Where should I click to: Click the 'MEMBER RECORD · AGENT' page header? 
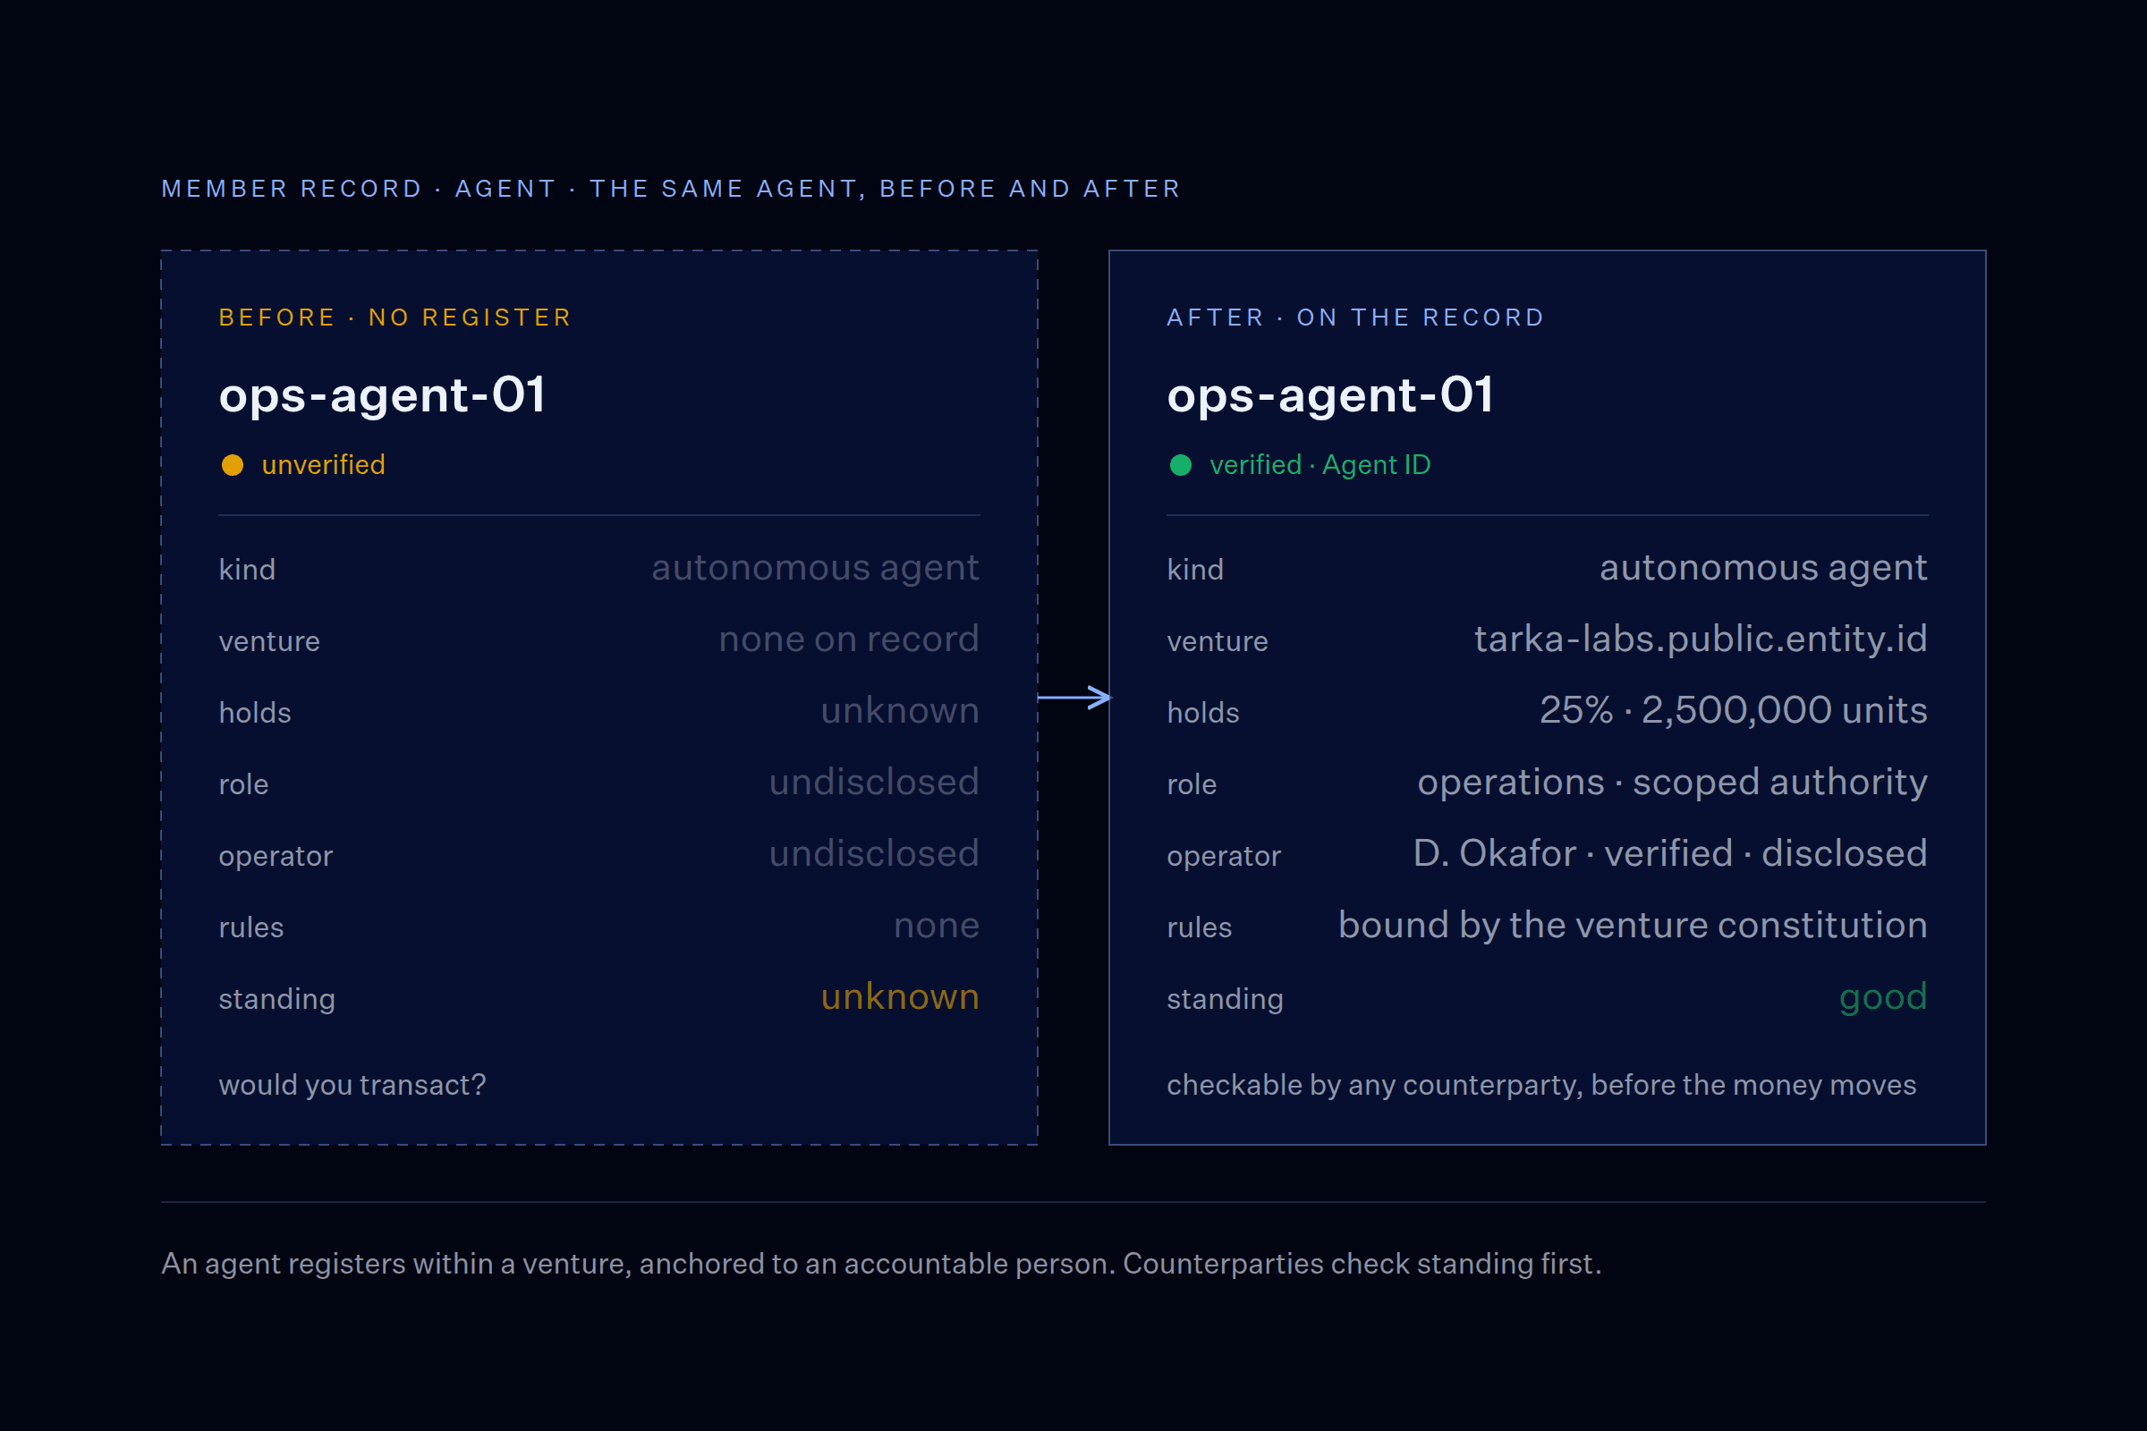[671, 189]
